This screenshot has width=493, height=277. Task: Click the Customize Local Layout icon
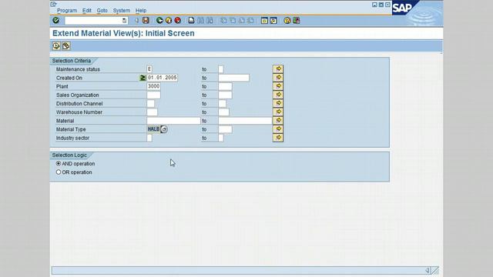click(x=296, y=21)
